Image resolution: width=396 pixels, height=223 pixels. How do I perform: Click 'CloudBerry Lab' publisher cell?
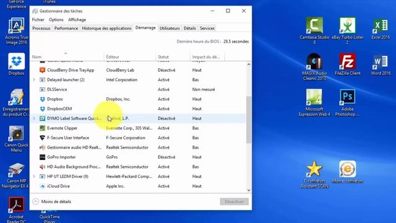pyautogui.click(x=120, y=70)
